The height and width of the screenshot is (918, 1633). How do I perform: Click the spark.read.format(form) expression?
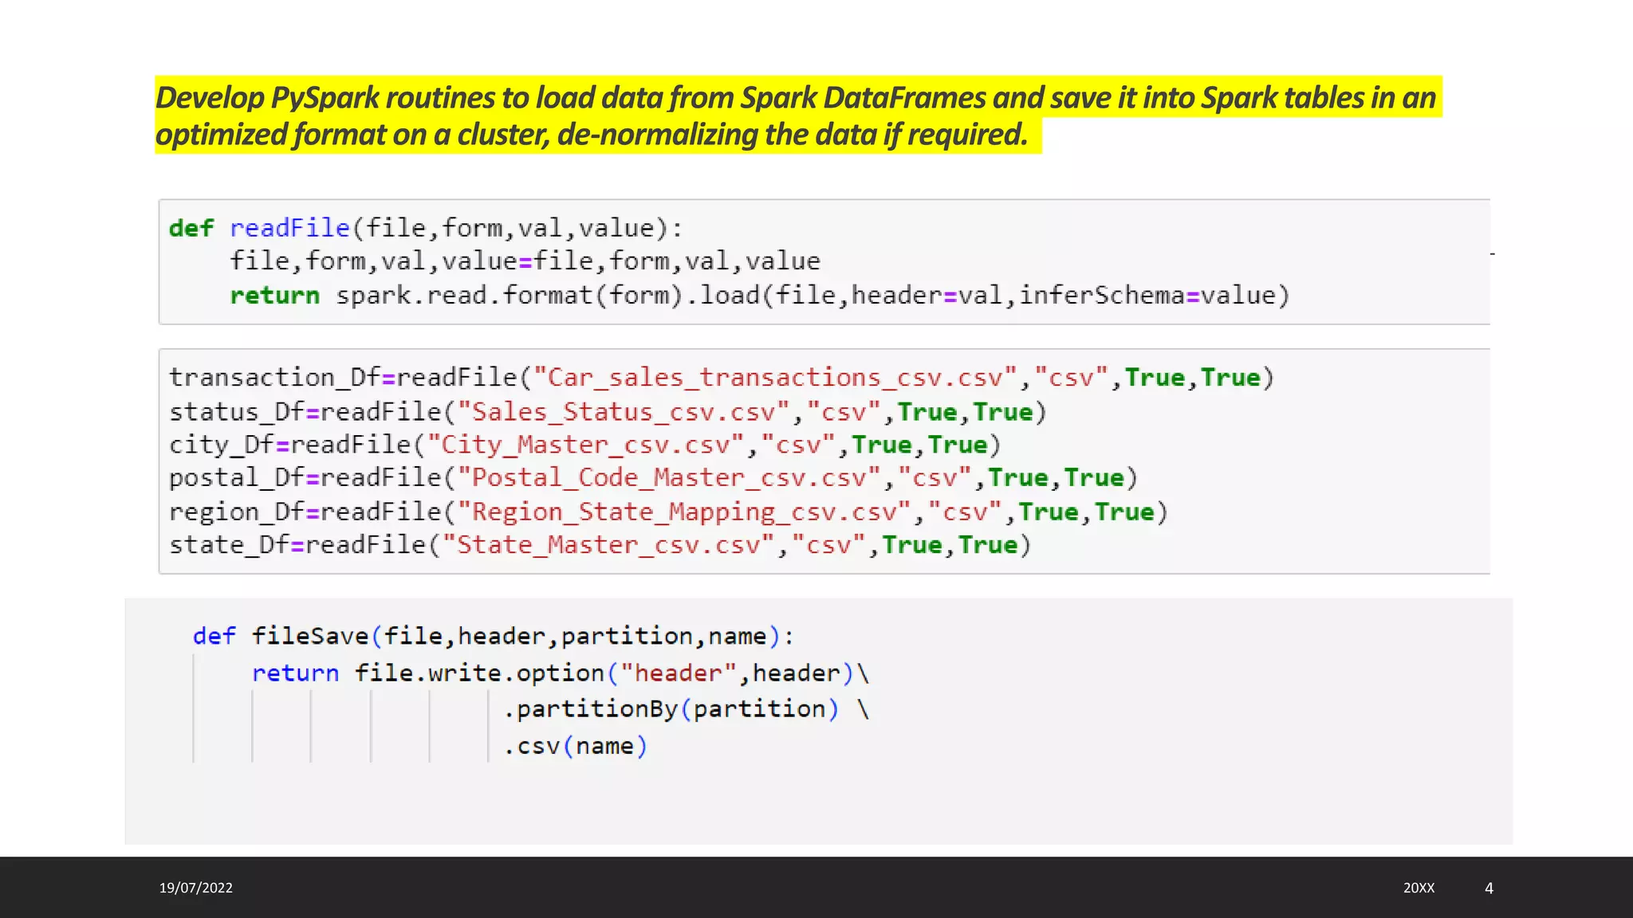click(509, 296)
